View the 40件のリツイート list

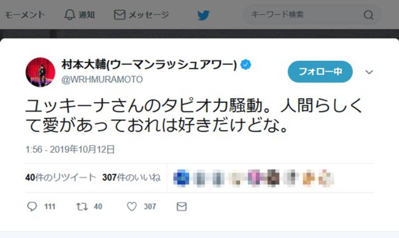click(61, 178)
